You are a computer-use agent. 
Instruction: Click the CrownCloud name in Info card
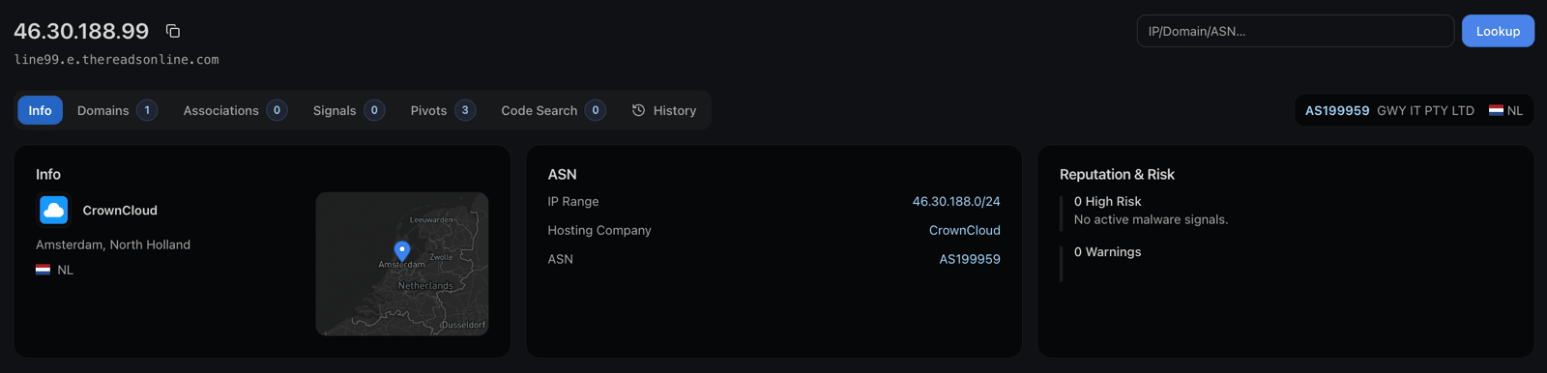click(120, 210)
